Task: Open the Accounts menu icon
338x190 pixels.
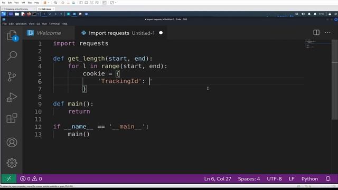Action: (12, 142)
